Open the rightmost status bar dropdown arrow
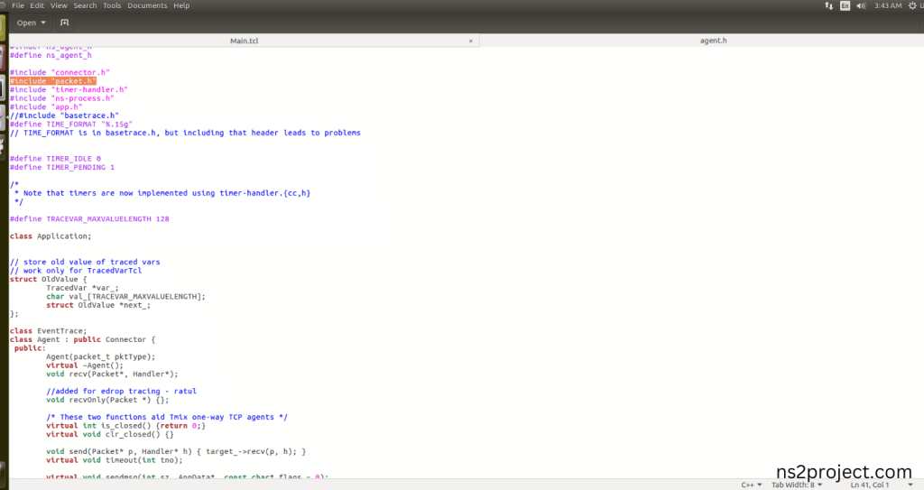The width and height of the screenshot is (924, 490). (910, 485)
